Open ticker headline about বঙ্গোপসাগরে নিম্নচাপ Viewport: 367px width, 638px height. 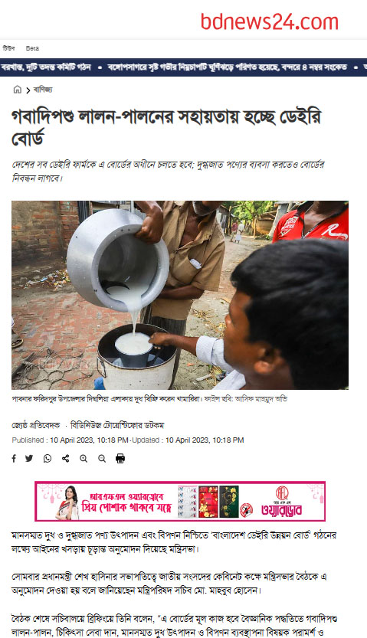[x=228, y=67]
